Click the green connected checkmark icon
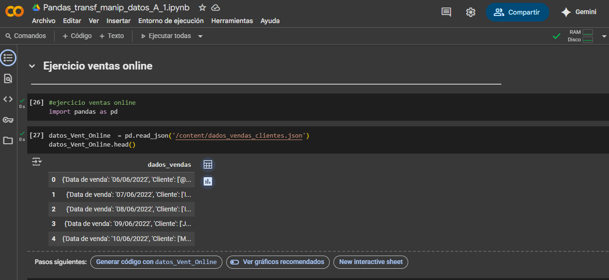 pos(557,36)
